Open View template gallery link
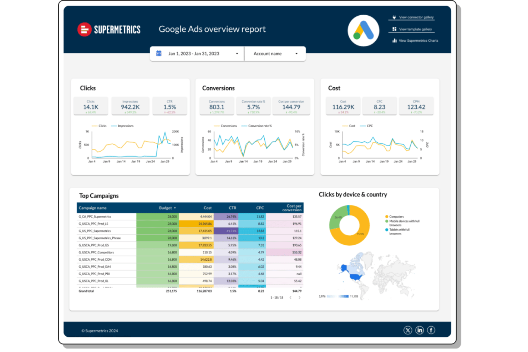The width and height of the screenshot is (528, 352). tap(415, 29)
